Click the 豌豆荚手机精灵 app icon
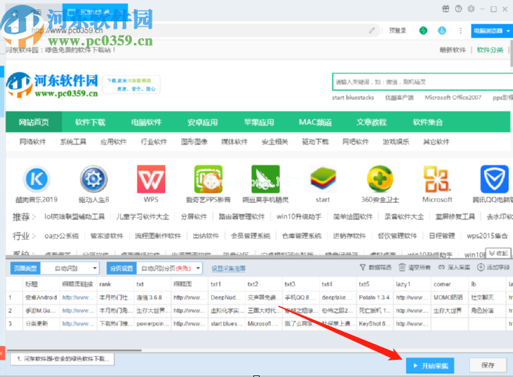The image size is (513, 377). 265,179
